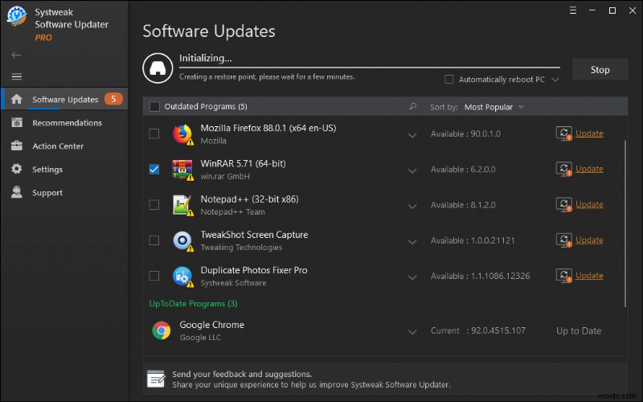Open Software Updates section
The image size is (643, 402).
click(64, 99)
